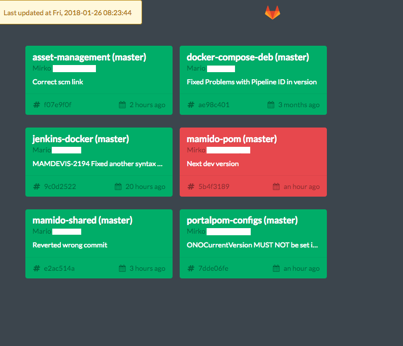Click the GitLab fox logo

point(273,13)
